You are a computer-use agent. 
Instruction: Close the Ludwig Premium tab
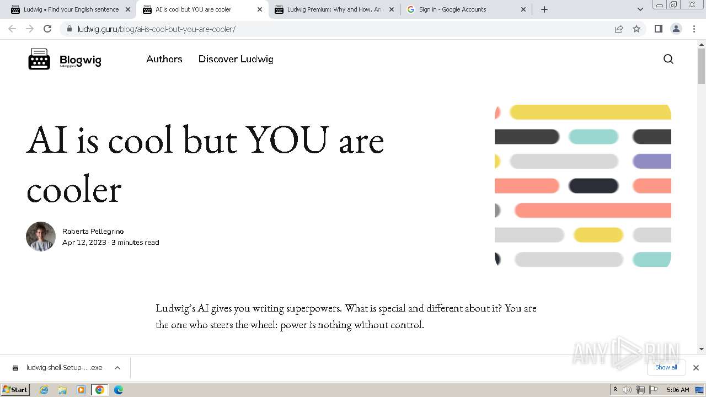pyautogui.click(x=392, y=9)
